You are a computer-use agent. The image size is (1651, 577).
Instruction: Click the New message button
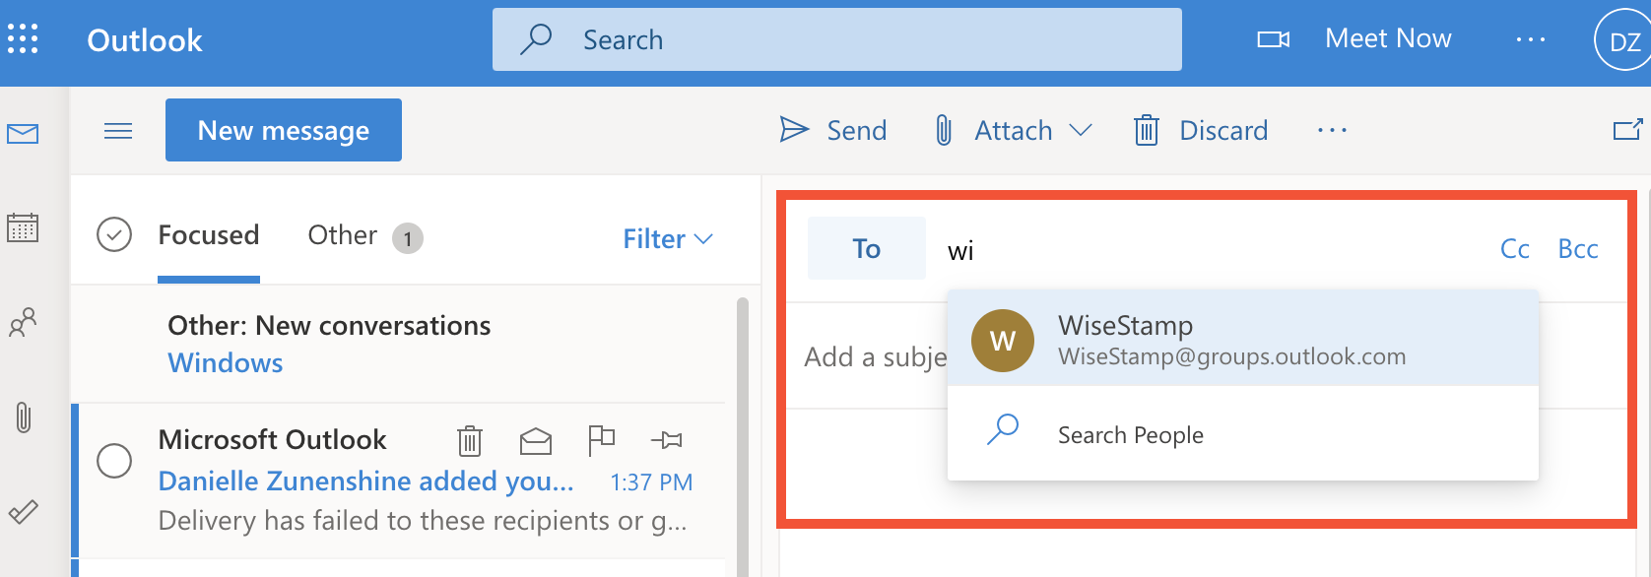(284, 130)
